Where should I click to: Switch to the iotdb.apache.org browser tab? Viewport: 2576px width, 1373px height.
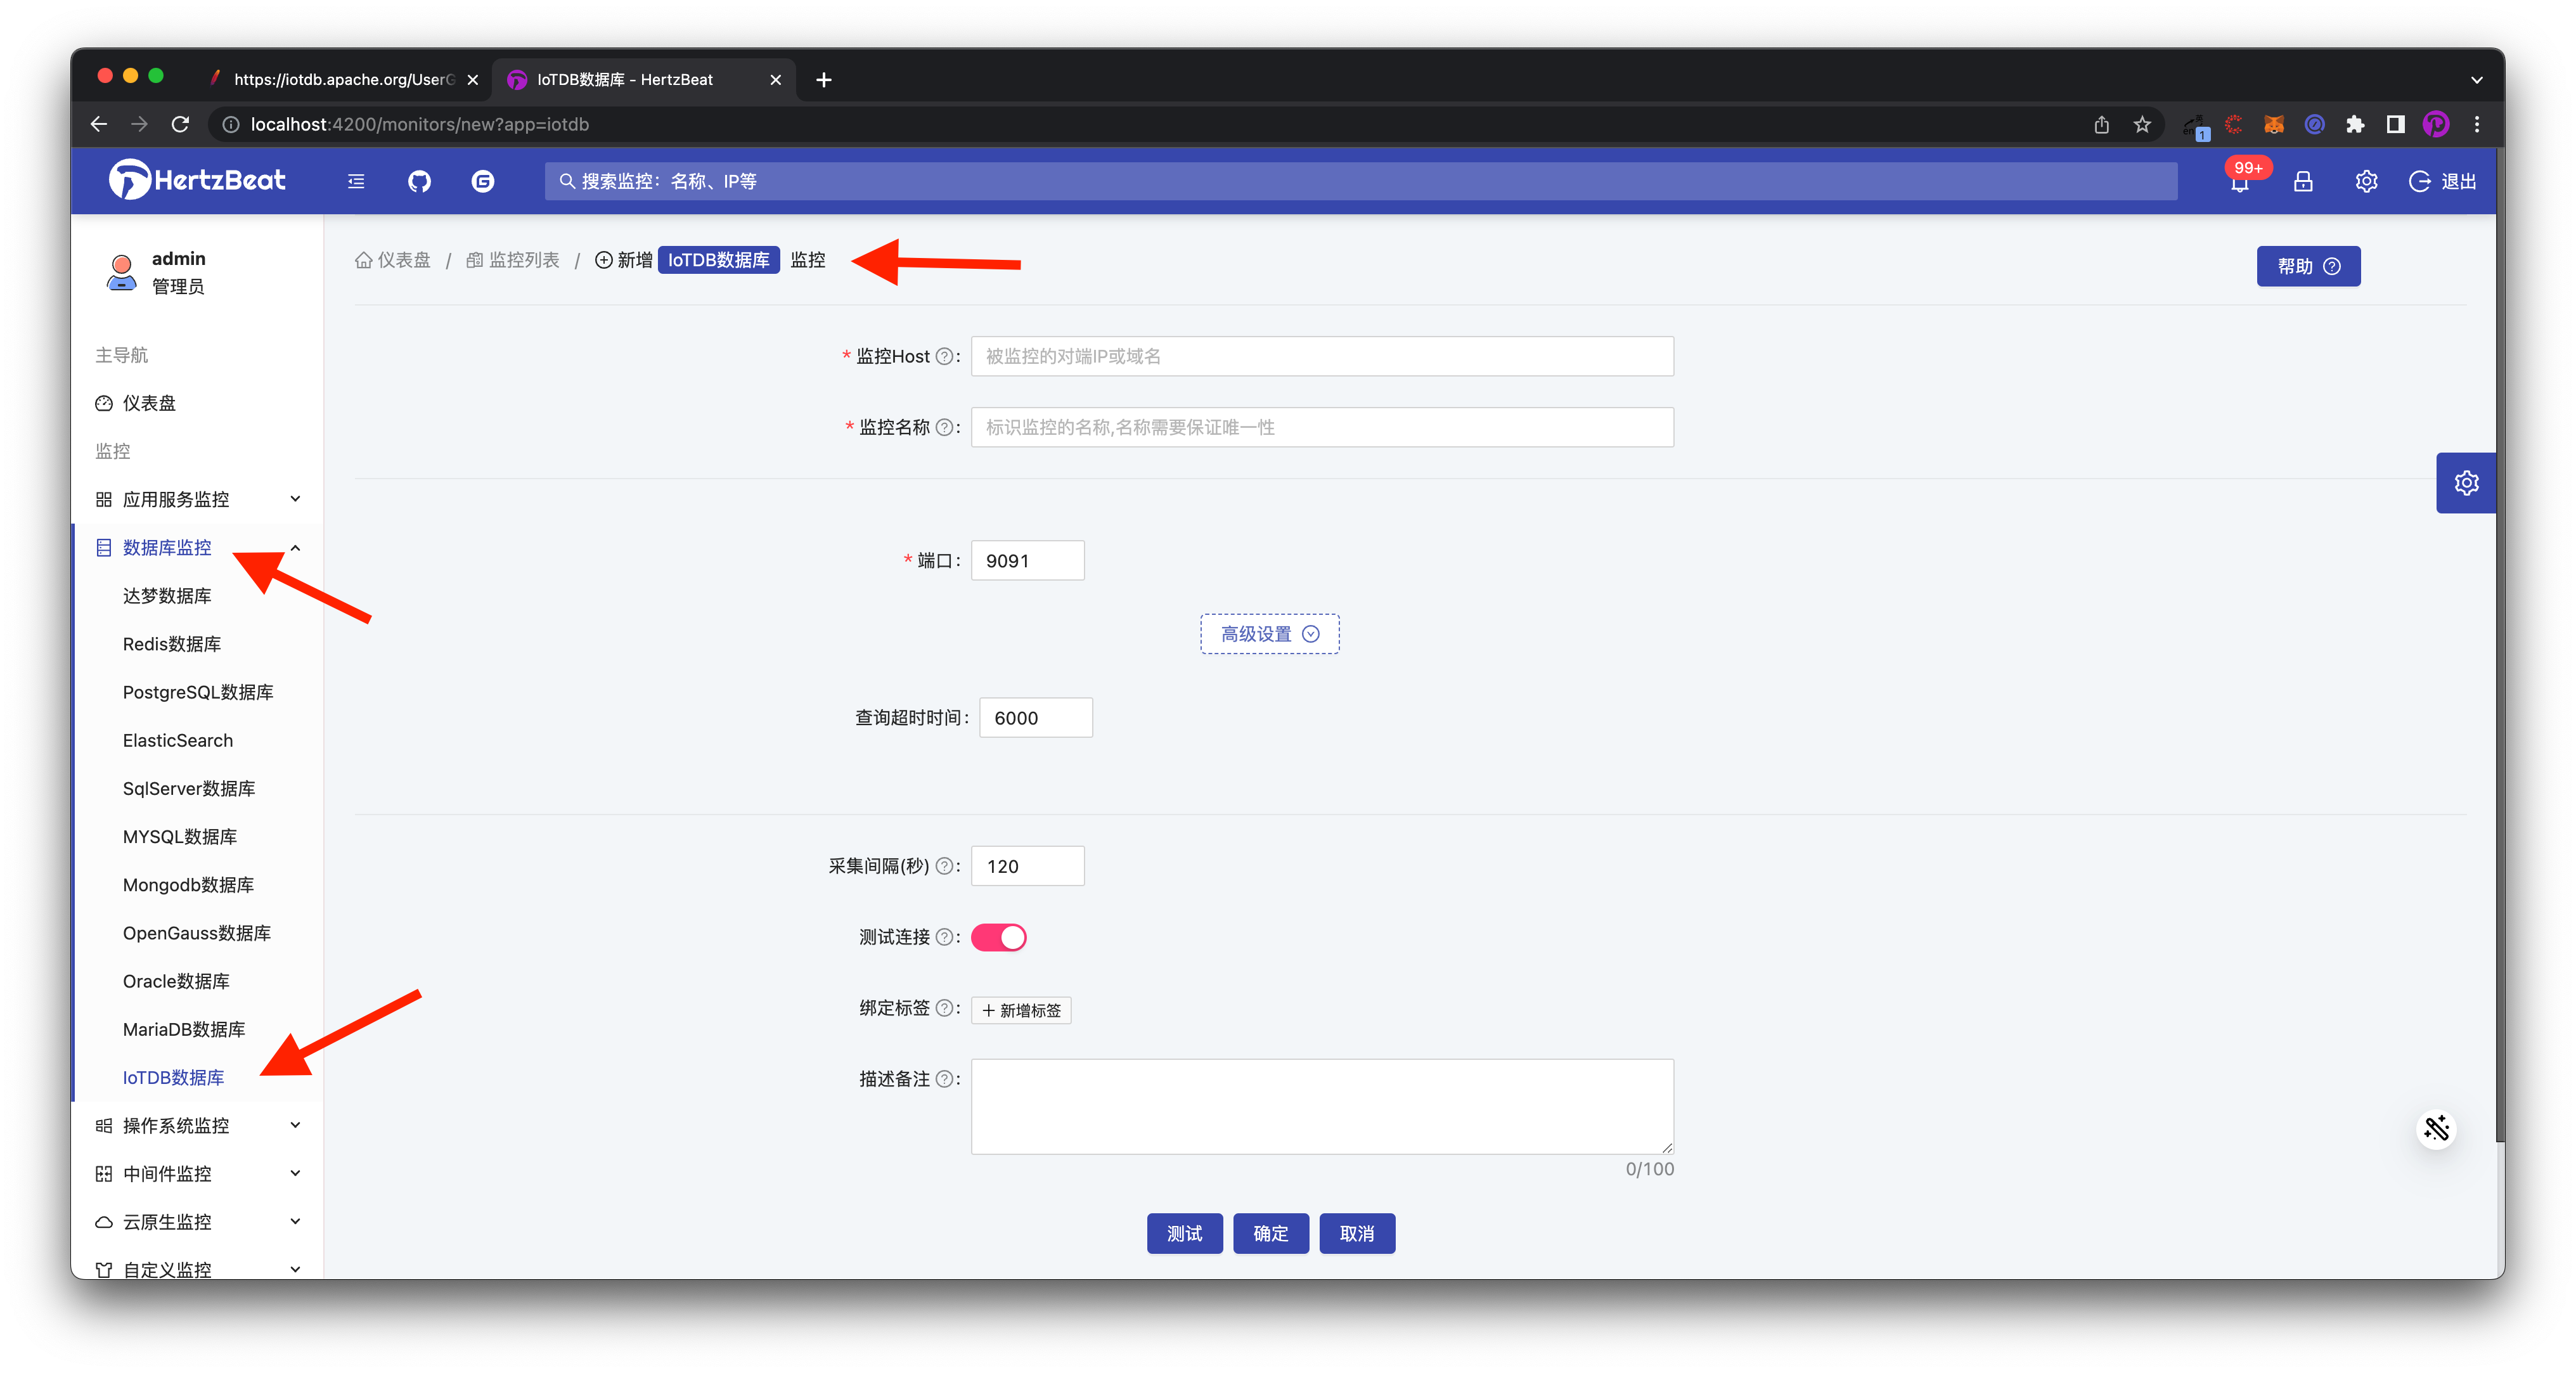point(343,79)
